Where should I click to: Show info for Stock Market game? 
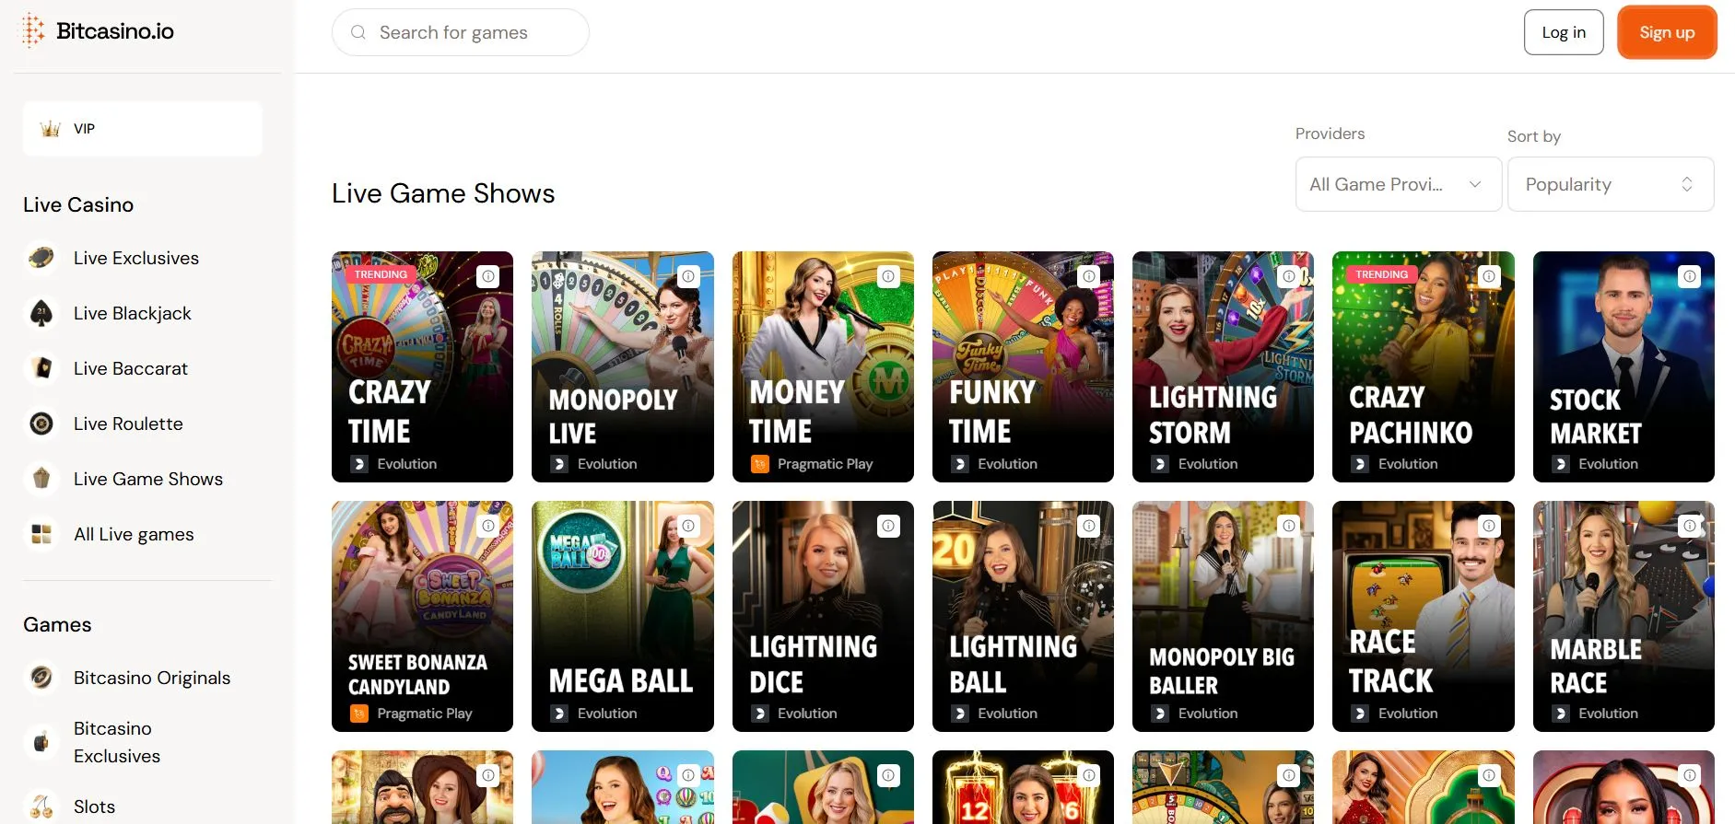(x=1689, y=276)
